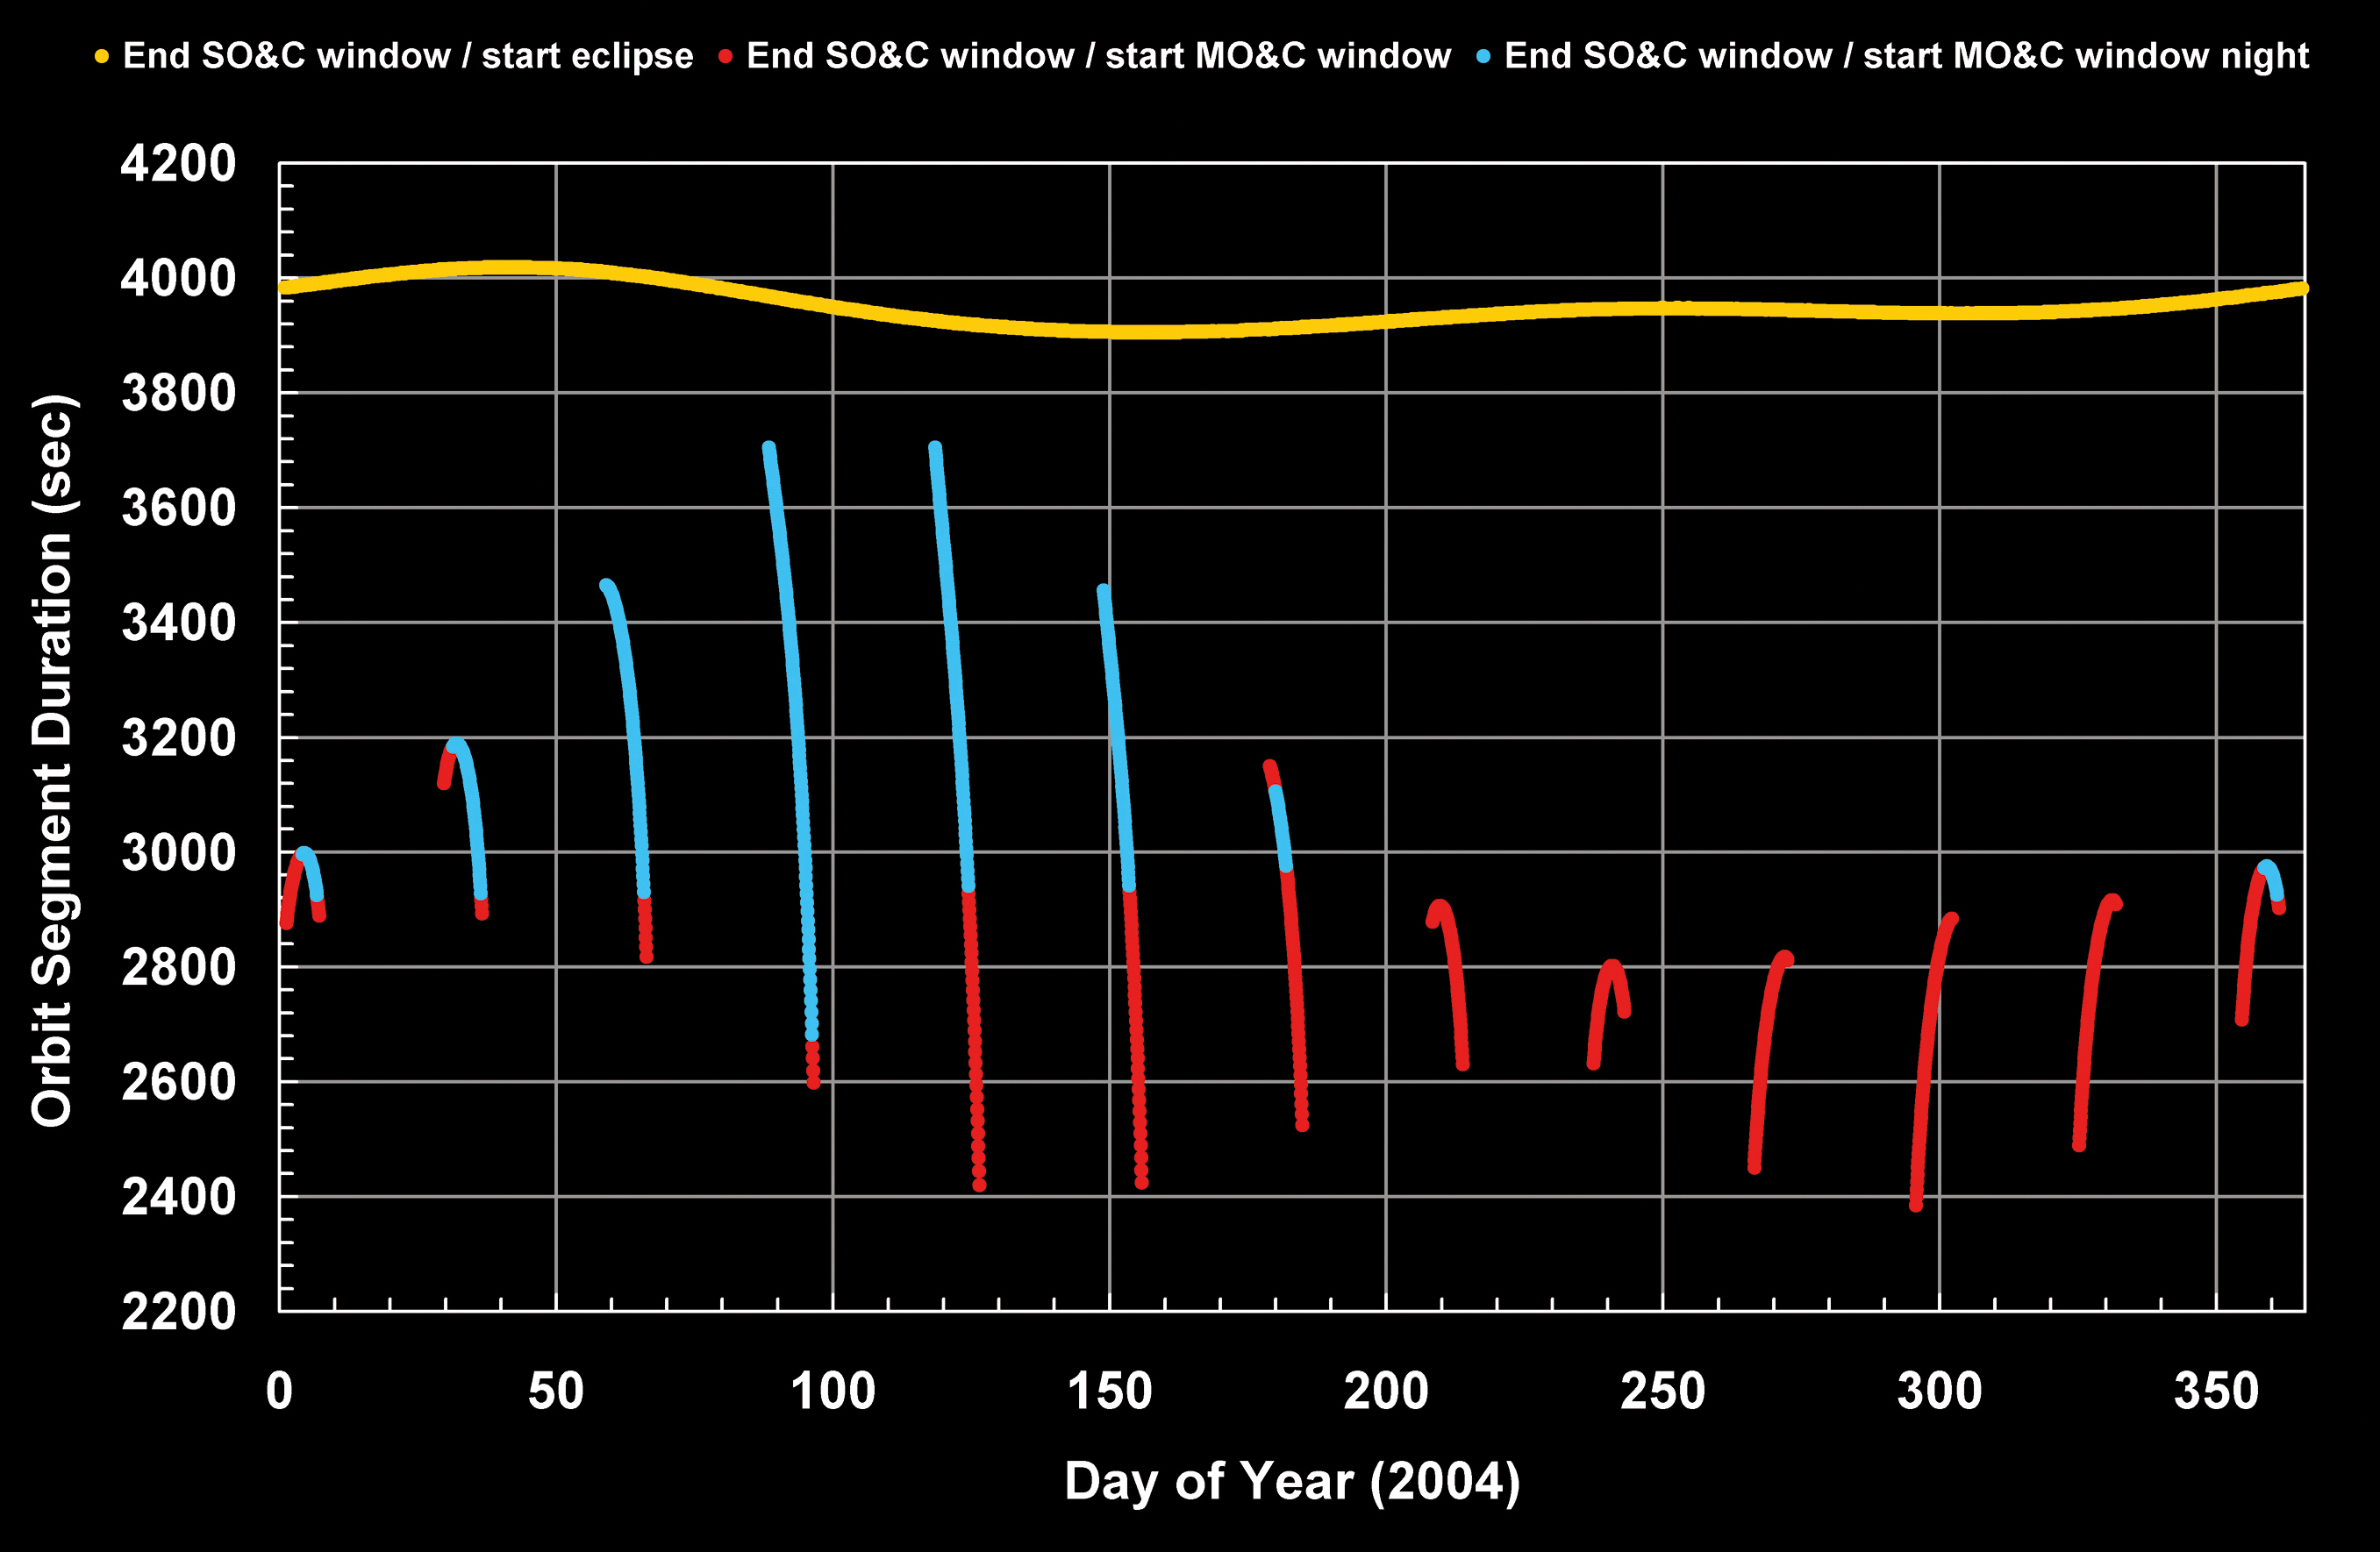Select 'End SO&C window / start MO&C window' legend label

point(1098,56)
